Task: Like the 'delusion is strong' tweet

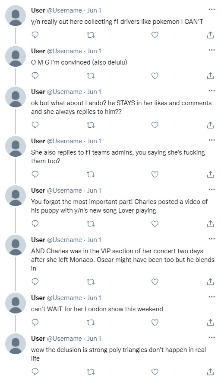Action: click(155, 371)
